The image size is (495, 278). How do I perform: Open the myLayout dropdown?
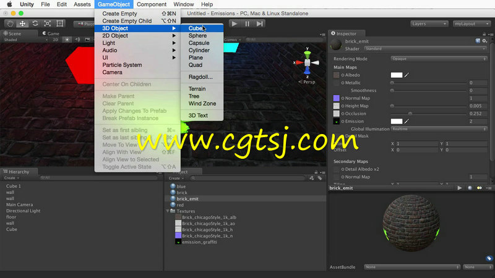pyautogui.click(x=471, y=23)
